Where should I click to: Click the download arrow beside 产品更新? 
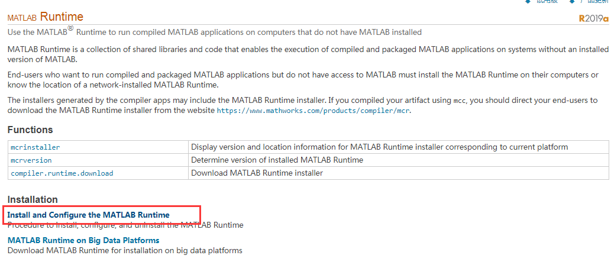572,2
